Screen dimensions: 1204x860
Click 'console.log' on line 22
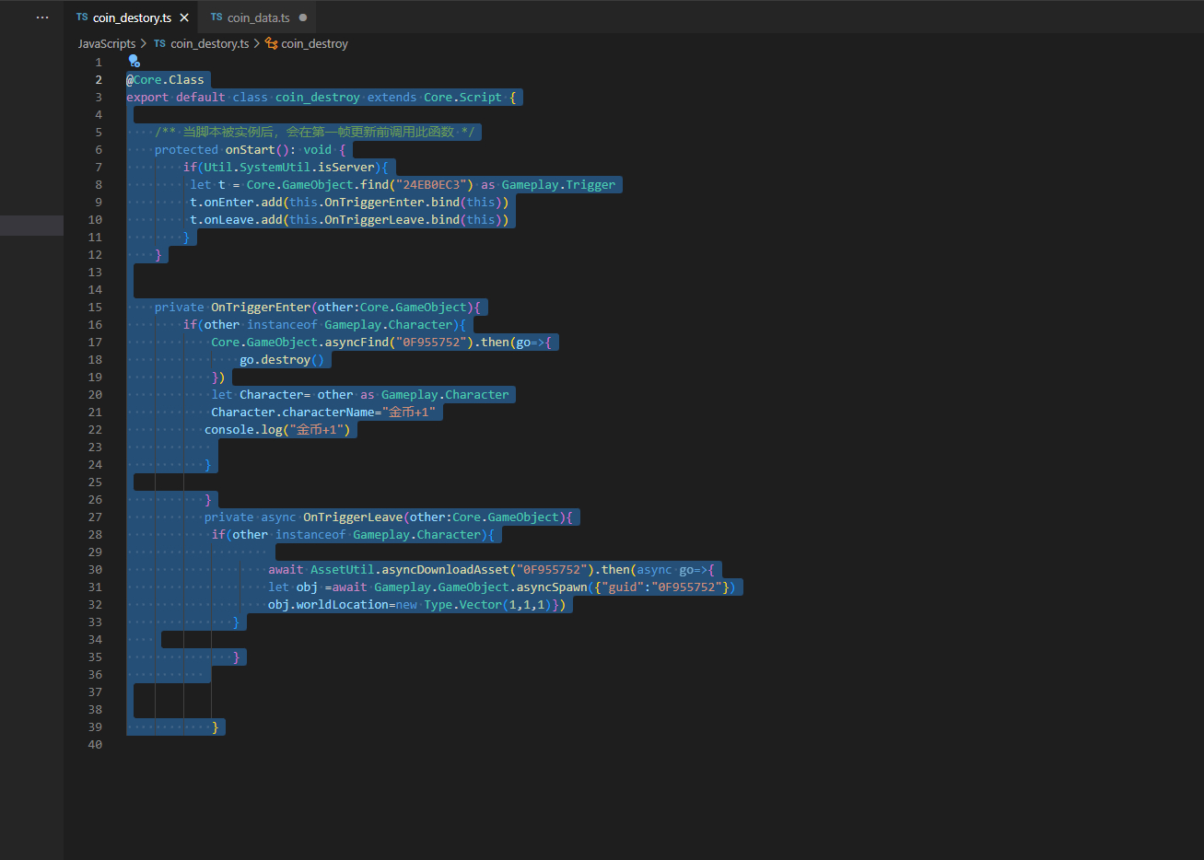(243, 429)
